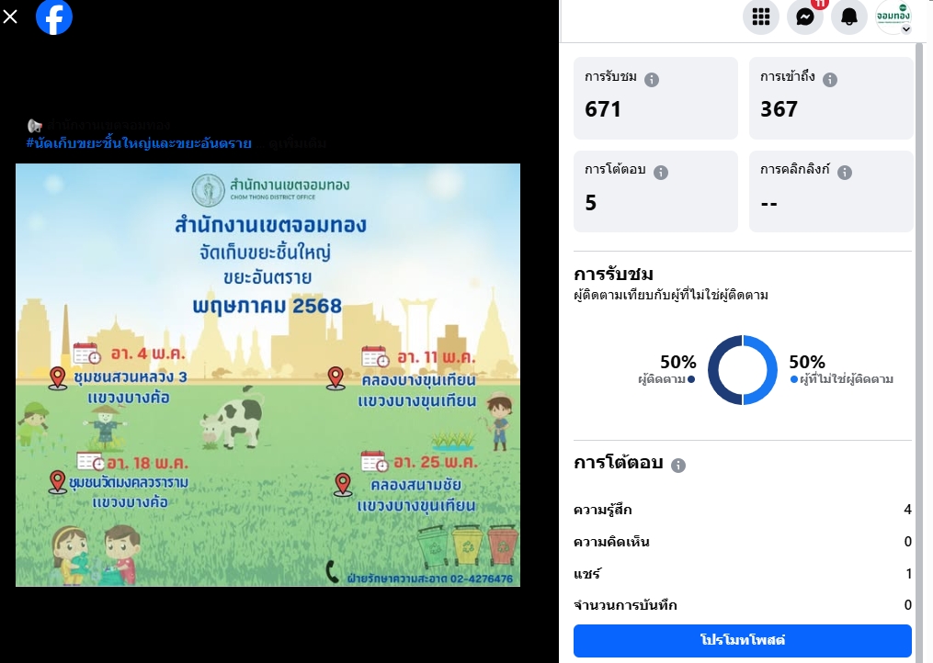This screenshot has height=663, width=933.
Task: Open hashtag #นัดเก็บขยะชิ้นใหญ่และขยะอันตราย
Action: click(x=139, y=143)
